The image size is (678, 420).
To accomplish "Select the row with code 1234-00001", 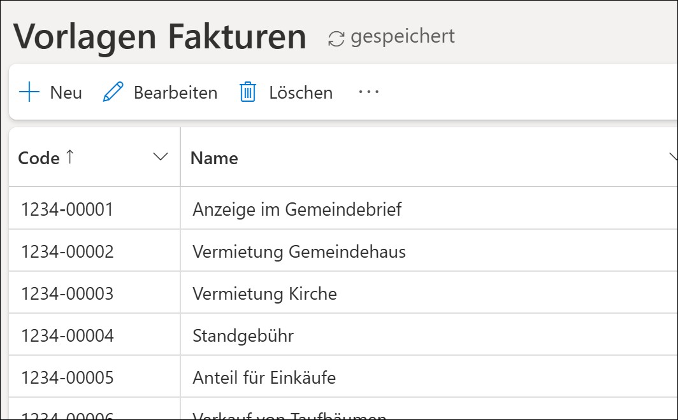I will [x=67, y=209].
